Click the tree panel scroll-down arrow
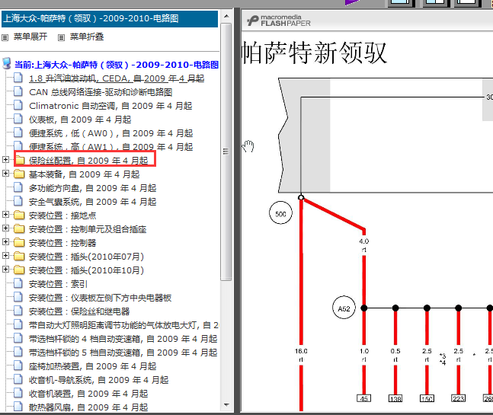The image size is (493, 415). click(x=226, y=405)
